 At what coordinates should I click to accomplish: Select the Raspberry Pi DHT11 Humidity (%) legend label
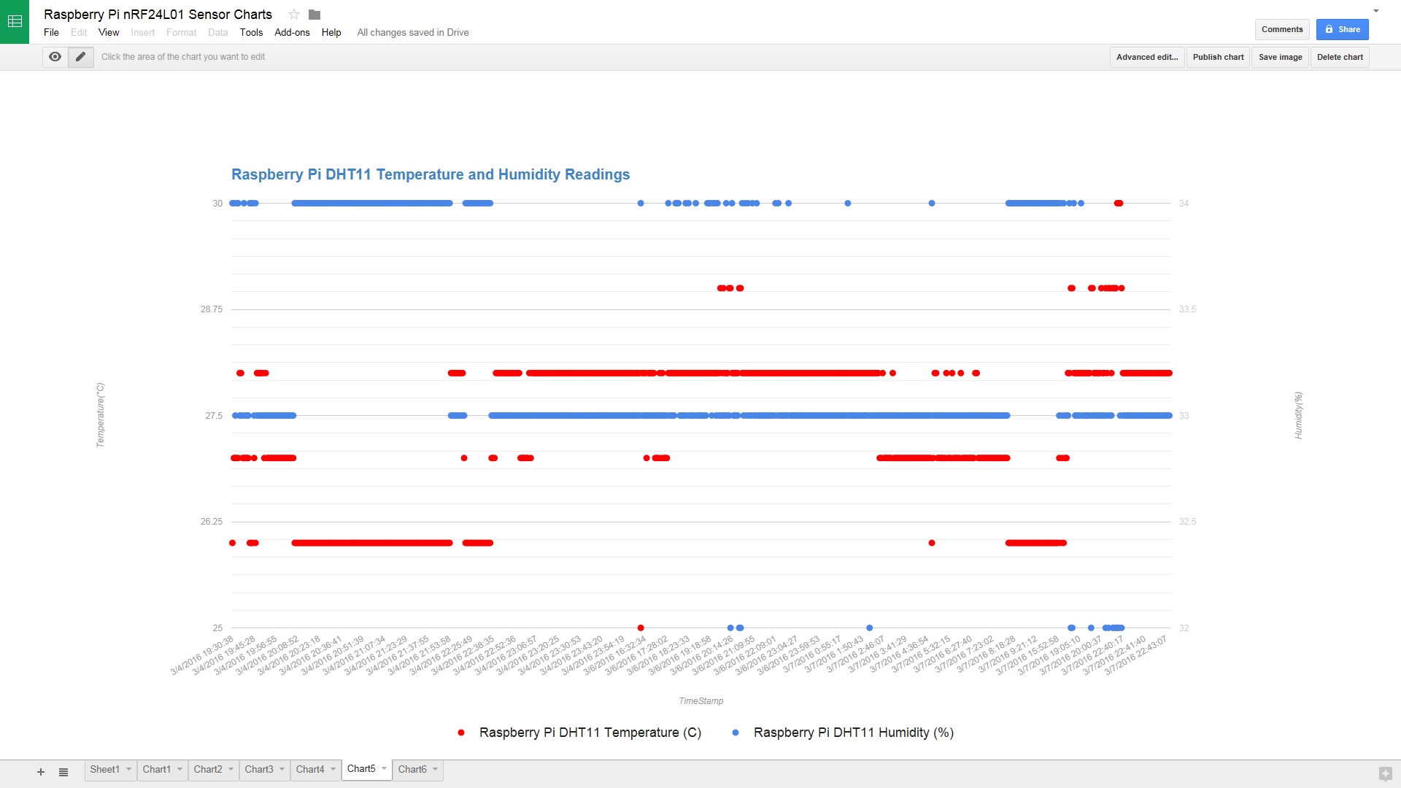click(x=854, y=733)
